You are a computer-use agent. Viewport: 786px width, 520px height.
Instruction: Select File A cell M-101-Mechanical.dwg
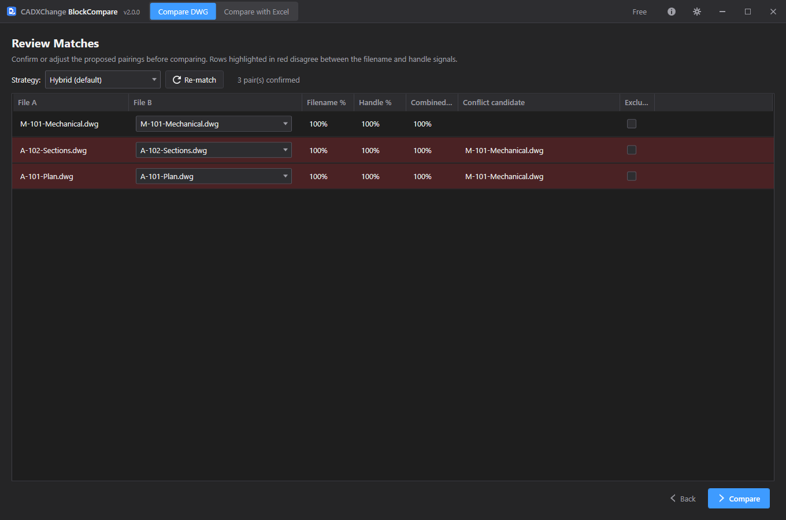click(60, 124)
